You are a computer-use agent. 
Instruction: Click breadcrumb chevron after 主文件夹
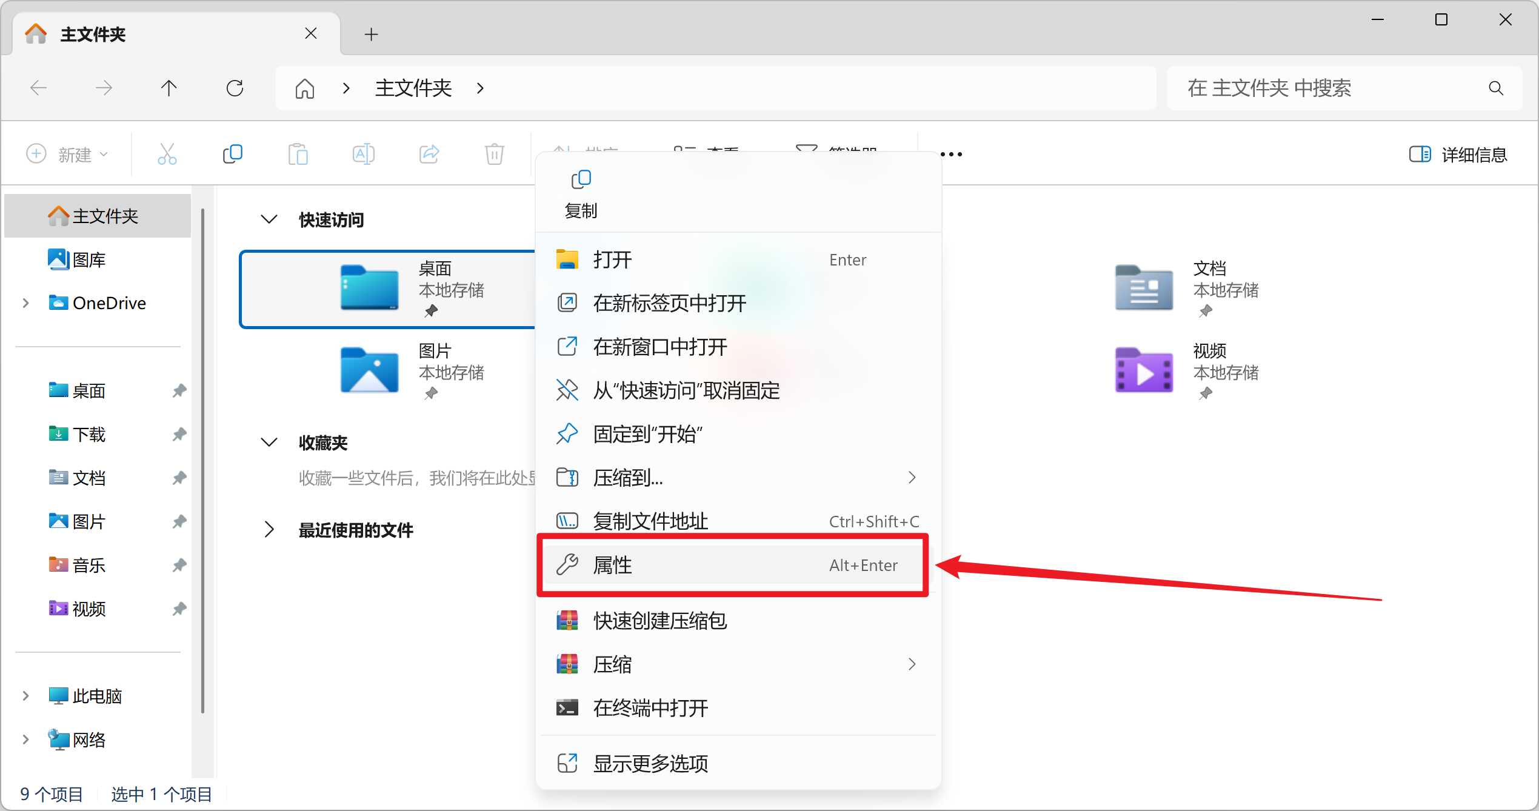[480, 88]
